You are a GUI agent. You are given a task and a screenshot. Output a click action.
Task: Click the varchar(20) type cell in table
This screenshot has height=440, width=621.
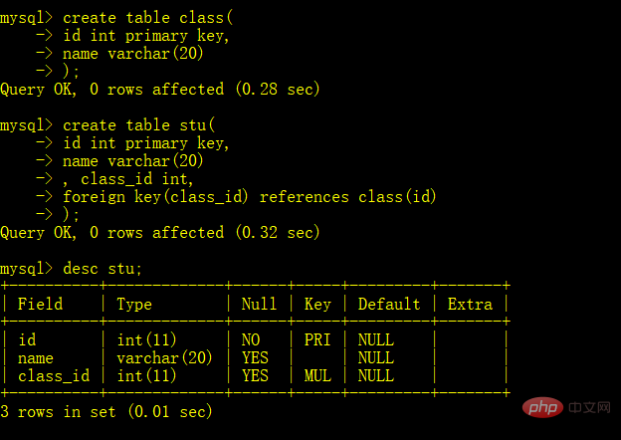click(x=165, y=358)
